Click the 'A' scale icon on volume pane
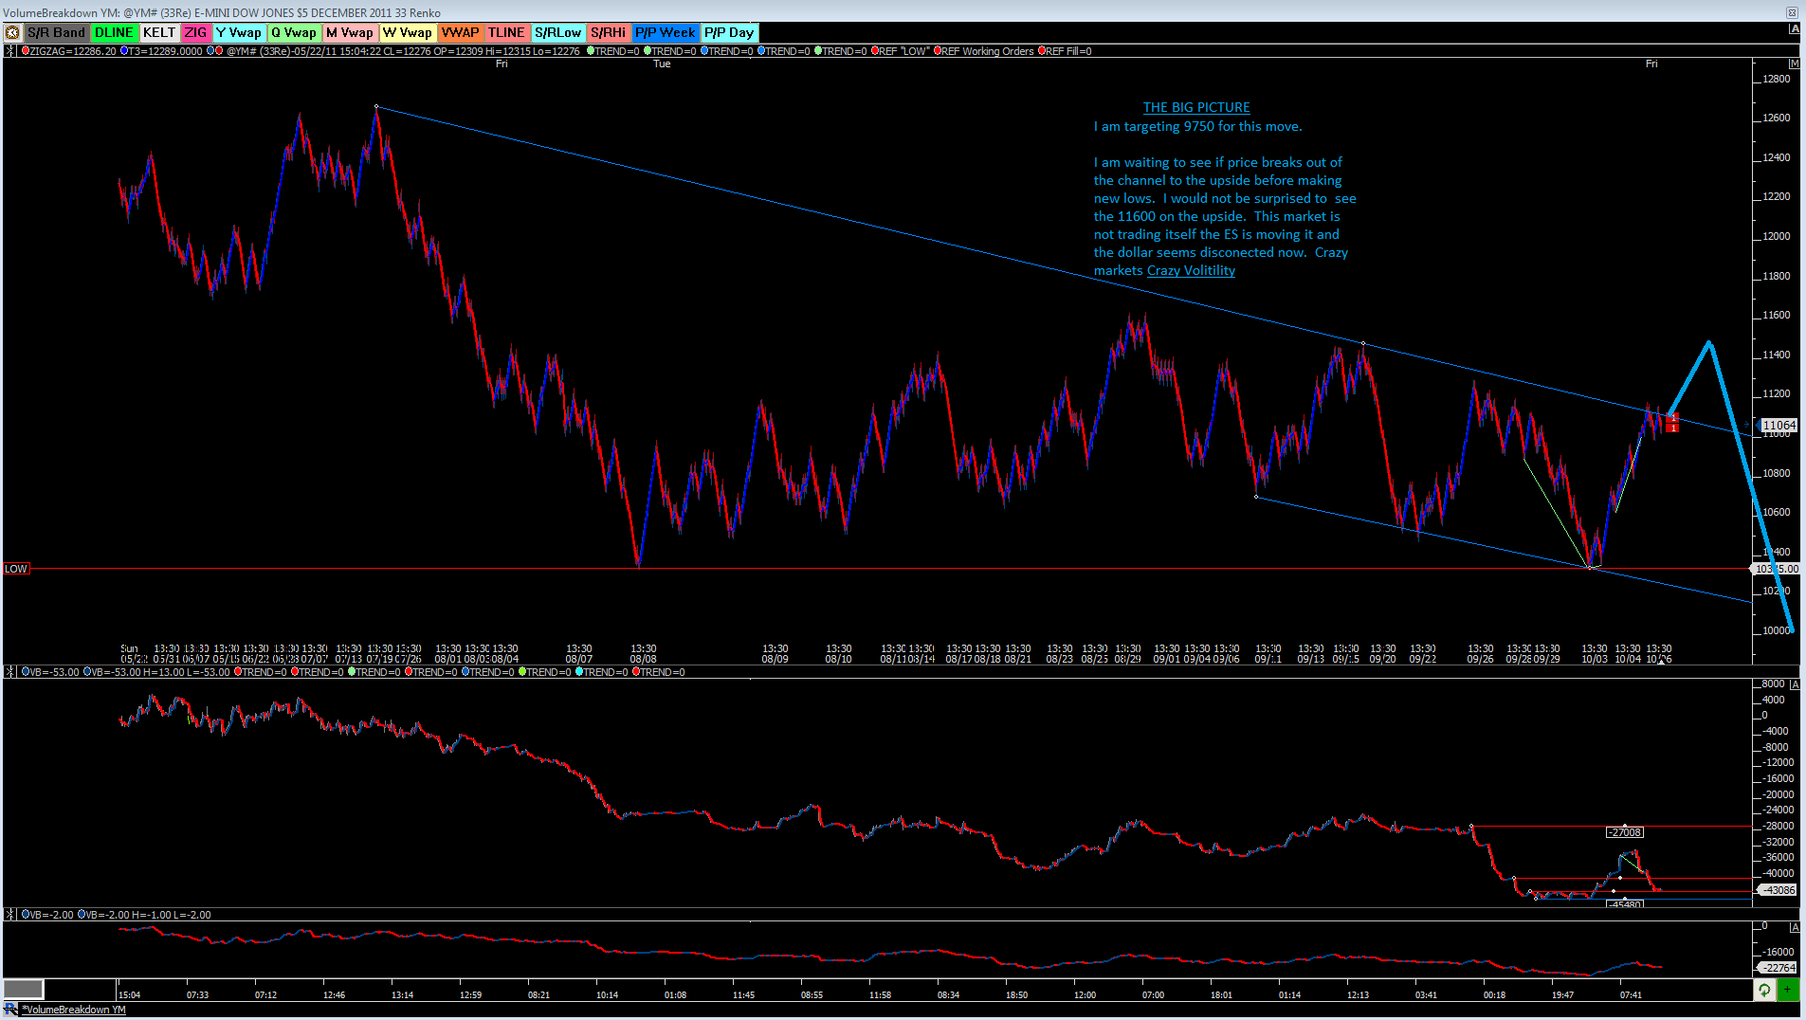 [1794, 684]
